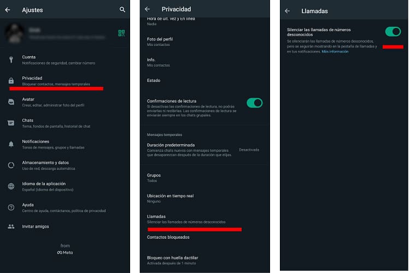This screenshot has width=410, height=273.
Task: Open Grupos privacy option set to Todos
Action: pyautogui.click(x=205, y=177)
